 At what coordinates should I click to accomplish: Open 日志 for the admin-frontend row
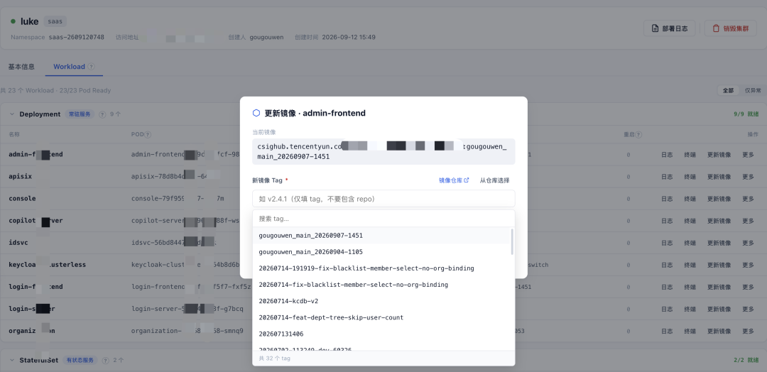(x=667, y=155)
